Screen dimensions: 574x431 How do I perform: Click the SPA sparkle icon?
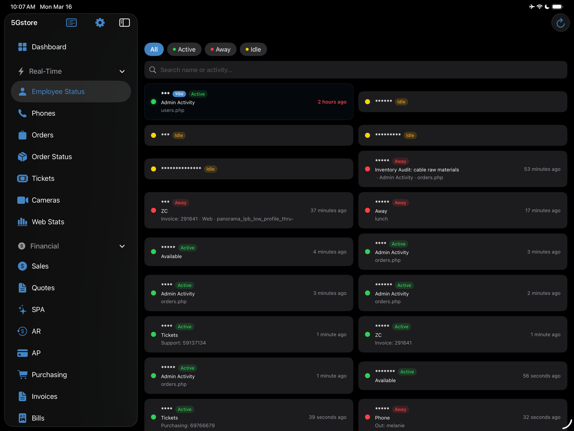click(x=22, y=309)
